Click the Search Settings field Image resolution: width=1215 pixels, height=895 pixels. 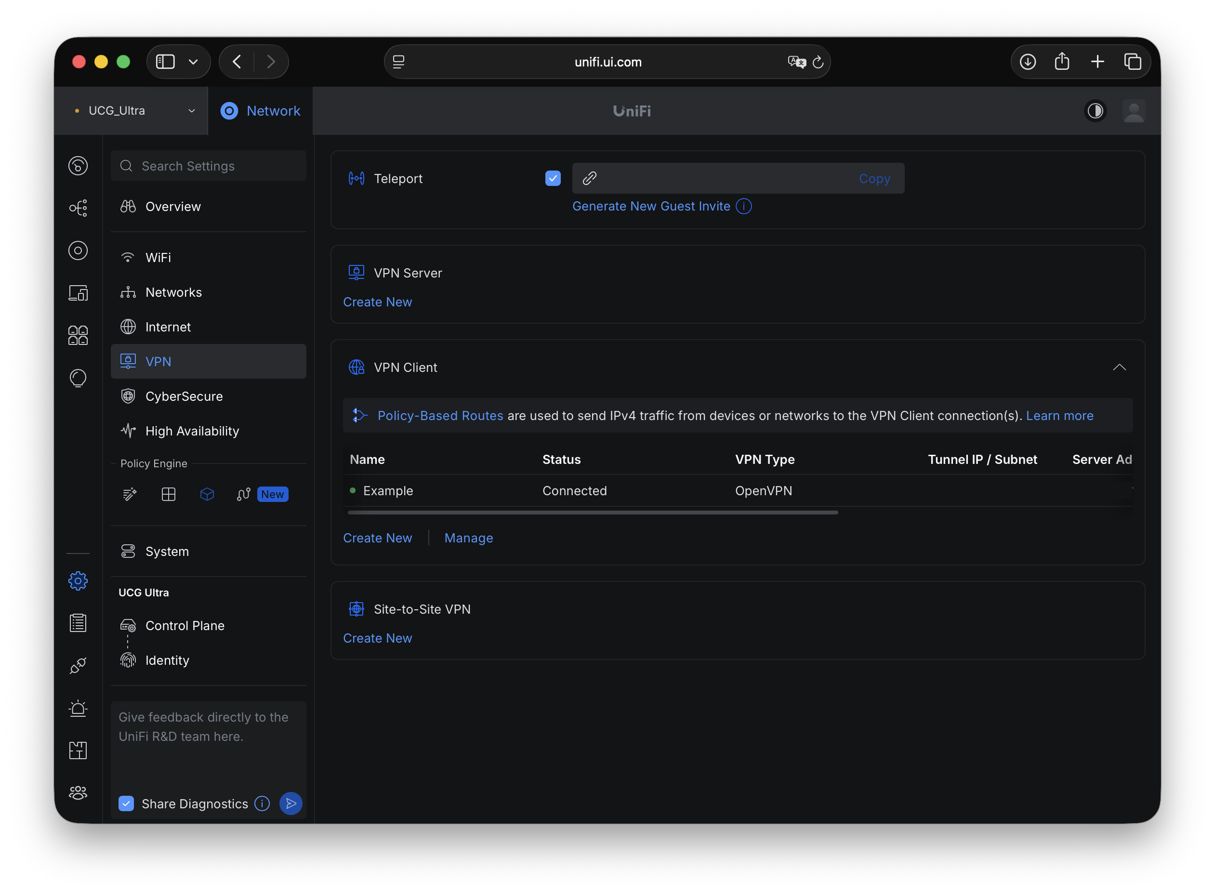click(209, 166)
